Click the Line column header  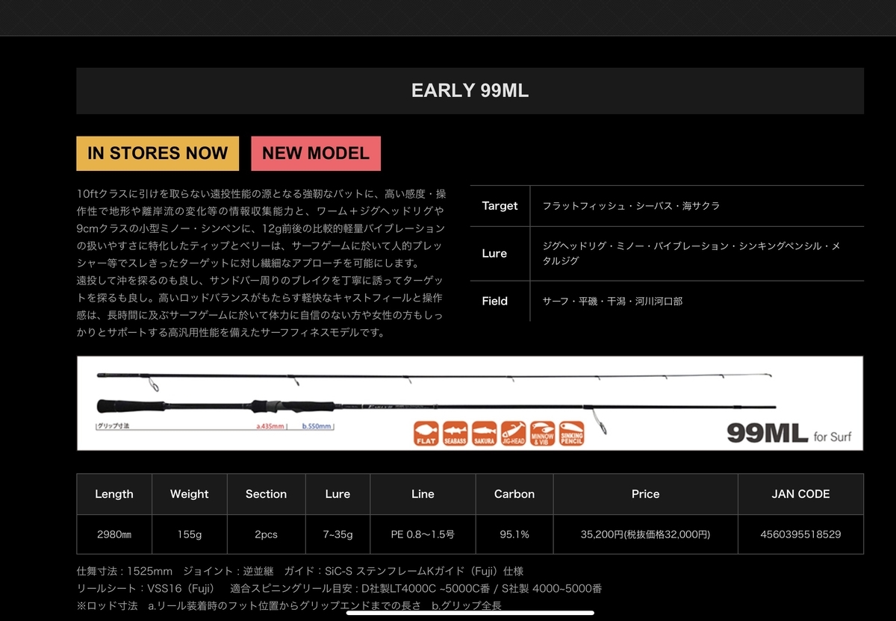coord(423,494)
